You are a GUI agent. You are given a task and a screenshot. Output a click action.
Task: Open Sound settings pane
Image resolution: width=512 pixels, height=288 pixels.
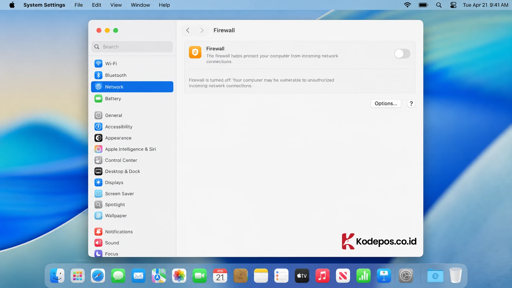coord(132,243)
